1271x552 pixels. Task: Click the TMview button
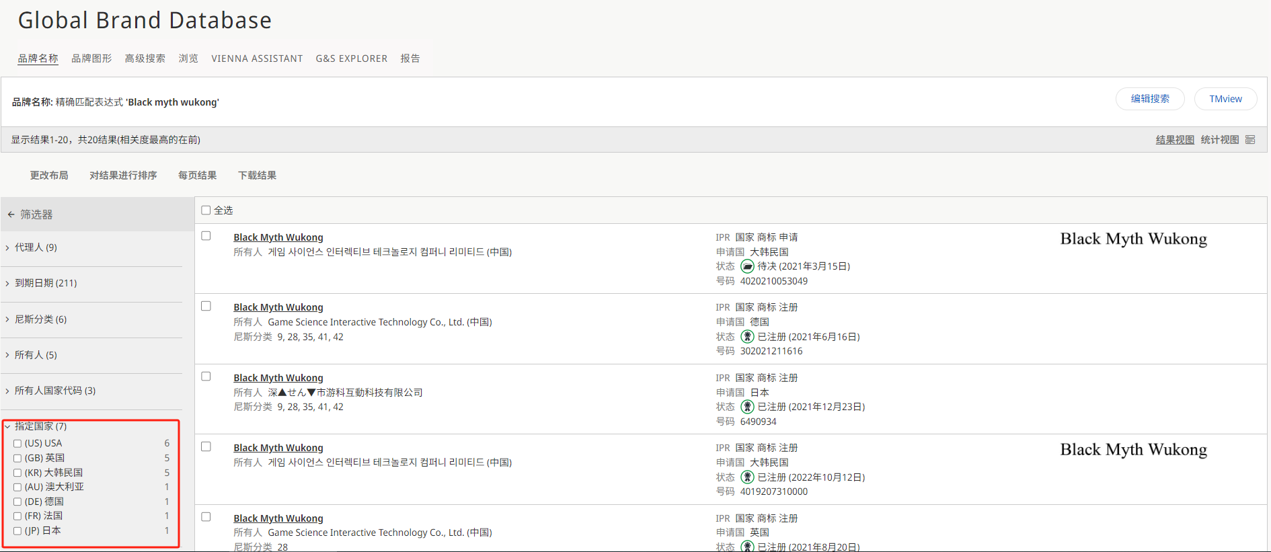(x=1225, y=99)
